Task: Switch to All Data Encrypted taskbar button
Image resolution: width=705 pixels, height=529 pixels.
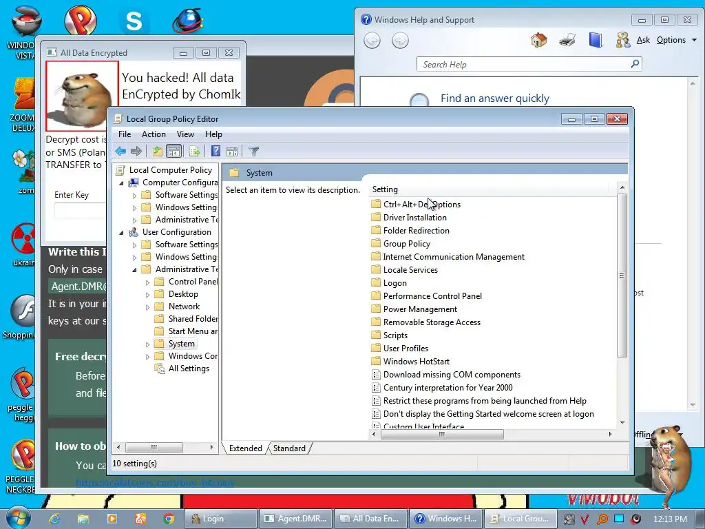Action: click(370, 519)
